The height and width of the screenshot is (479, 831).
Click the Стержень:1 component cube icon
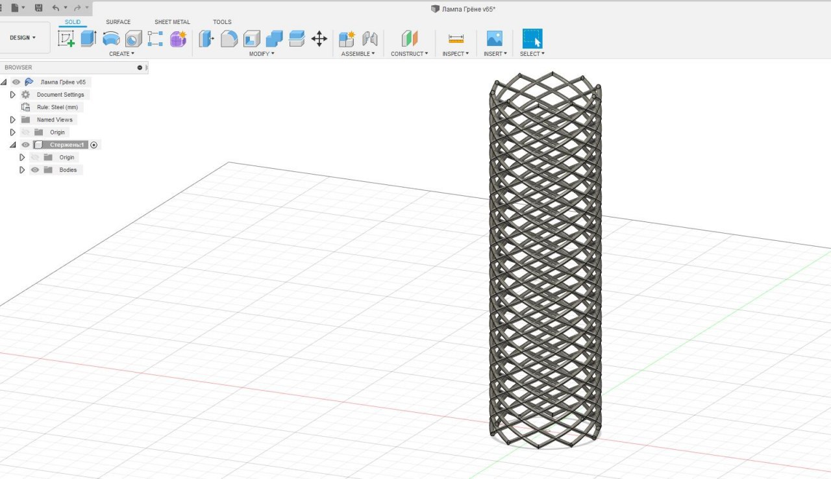coord(38,145)
